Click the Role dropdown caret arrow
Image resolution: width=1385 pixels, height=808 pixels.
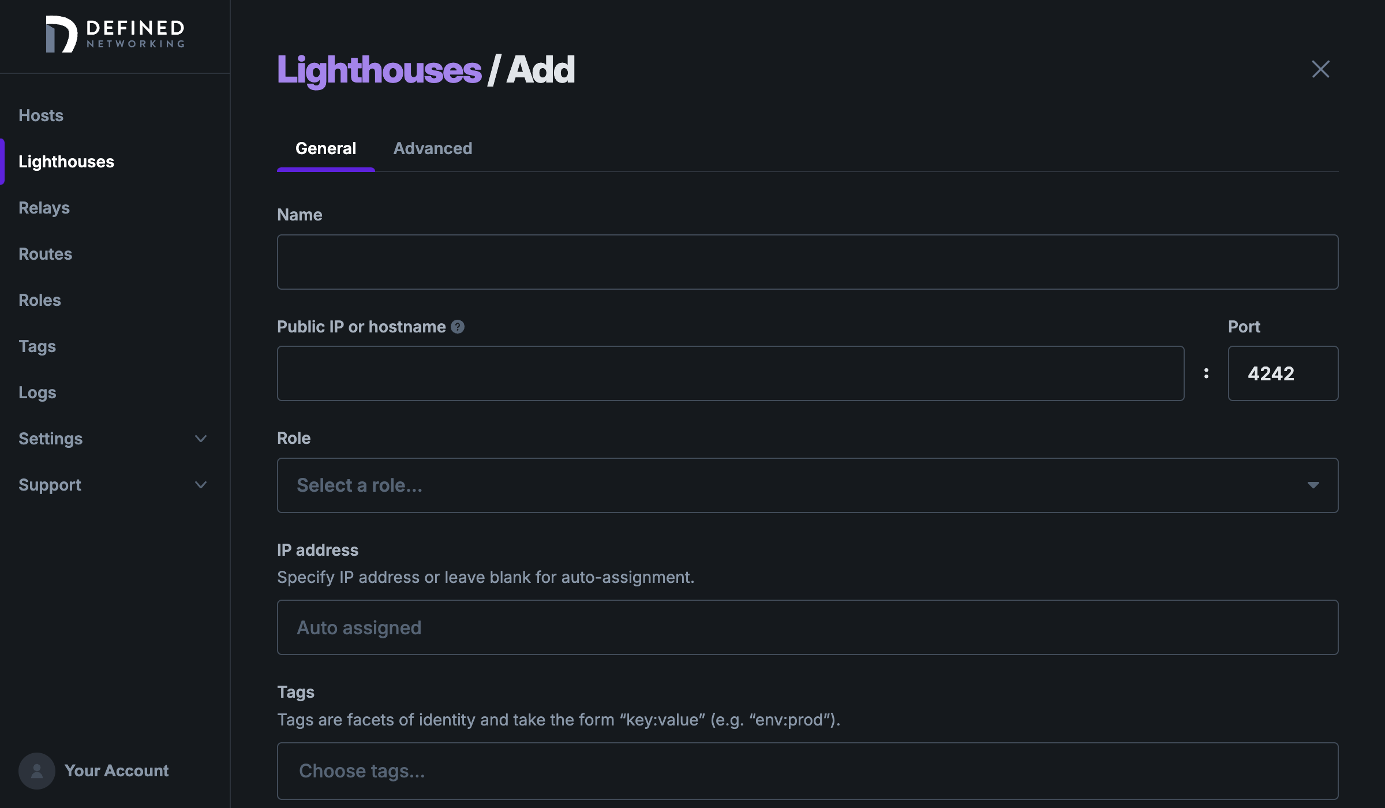1313,485
